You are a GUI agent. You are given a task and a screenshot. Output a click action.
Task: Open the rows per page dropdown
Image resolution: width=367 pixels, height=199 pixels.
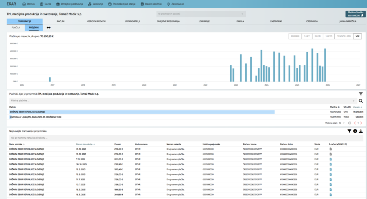[x=341, y=123]
